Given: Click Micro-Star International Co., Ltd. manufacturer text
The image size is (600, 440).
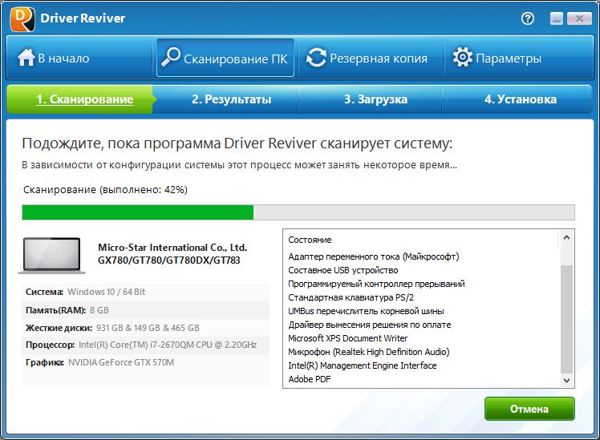Looking at the screenshot, I should (x=172, y=248).
